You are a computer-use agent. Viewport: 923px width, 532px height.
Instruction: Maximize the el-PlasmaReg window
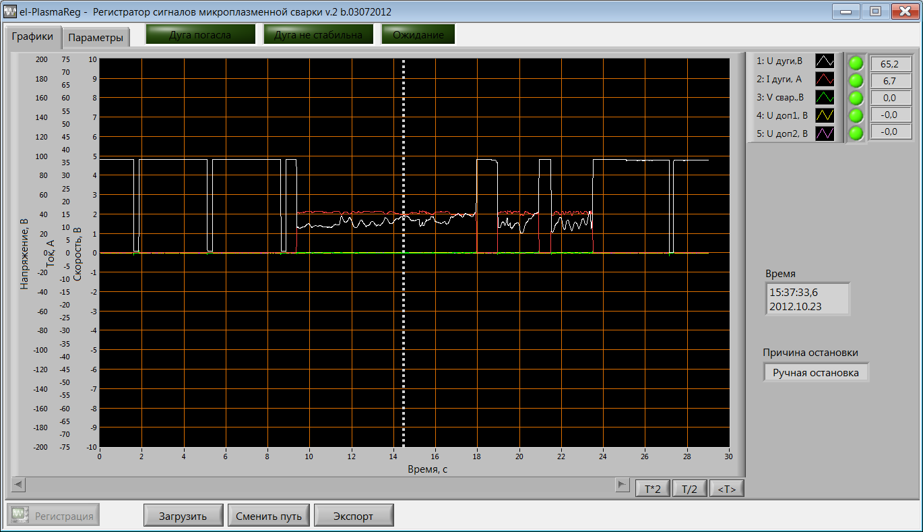pyautogui.click(x=875, y=11)
